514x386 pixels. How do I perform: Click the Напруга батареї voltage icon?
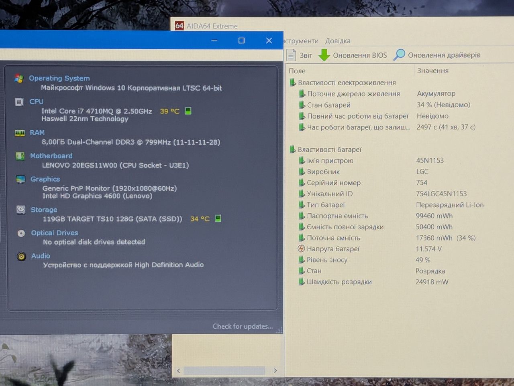tap(301, 249)
